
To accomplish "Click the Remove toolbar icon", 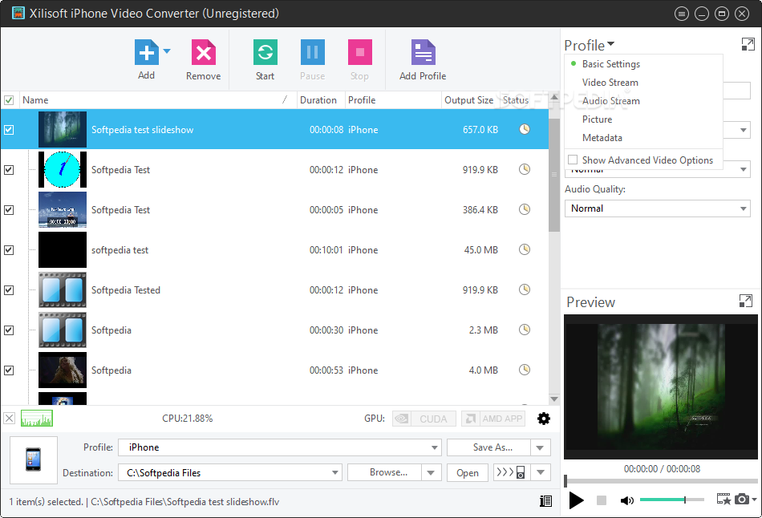I will pyautogui.click(x=203, y=52).
